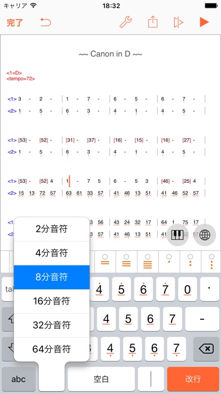Viewport: 221px width, 394px height.
Task: Tap the '~~ Canon in D ~~' title
Action: click(111, 54)
